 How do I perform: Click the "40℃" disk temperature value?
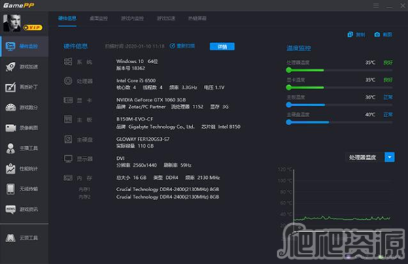click(x=371, y=114)
